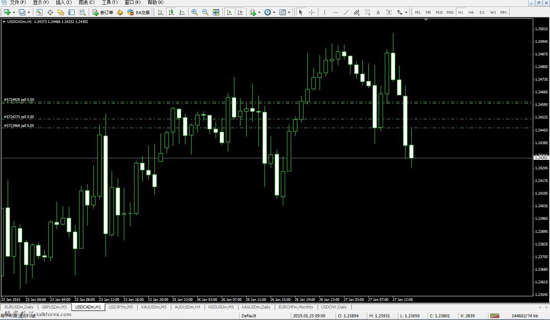
Task: Expand the arrows objects dropdown
Action: point(406,12)
